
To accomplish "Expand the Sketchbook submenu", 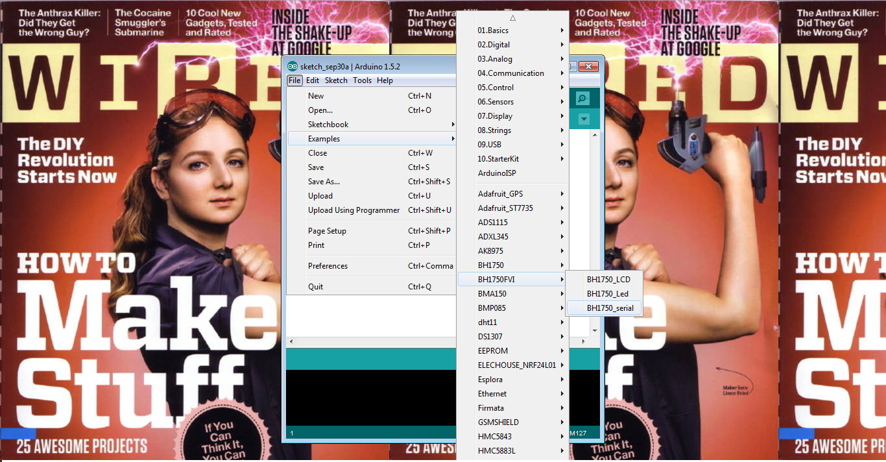I will [372, 125].
